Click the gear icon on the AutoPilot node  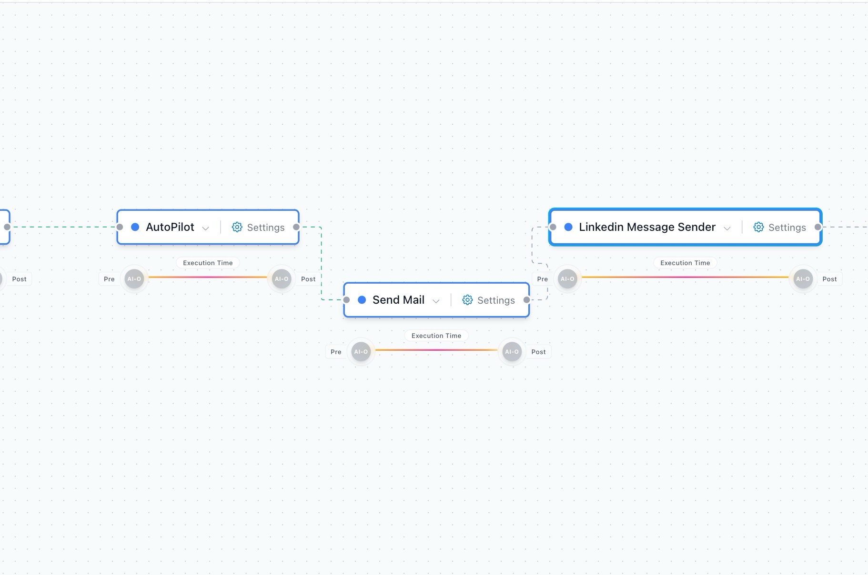tap(237, 227)
